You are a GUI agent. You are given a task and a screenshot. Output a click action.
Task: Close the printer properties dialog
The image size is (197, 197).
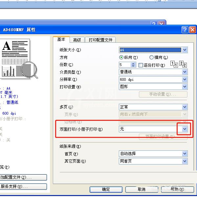point(192,30)
